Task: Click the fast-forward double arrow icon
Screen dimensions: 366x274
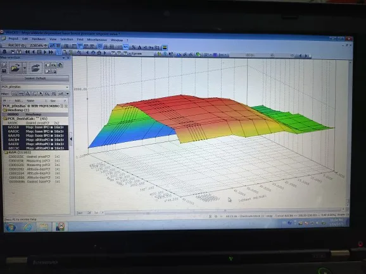Action: click(x=51, y=52)
